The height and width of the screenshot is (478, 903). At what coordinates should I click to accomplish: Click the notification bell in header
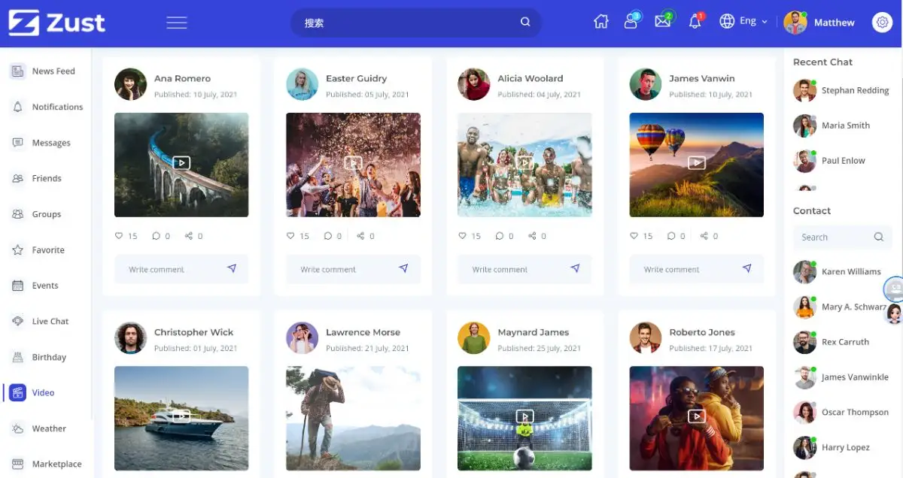pyautogui.click(x=695, y=22)
